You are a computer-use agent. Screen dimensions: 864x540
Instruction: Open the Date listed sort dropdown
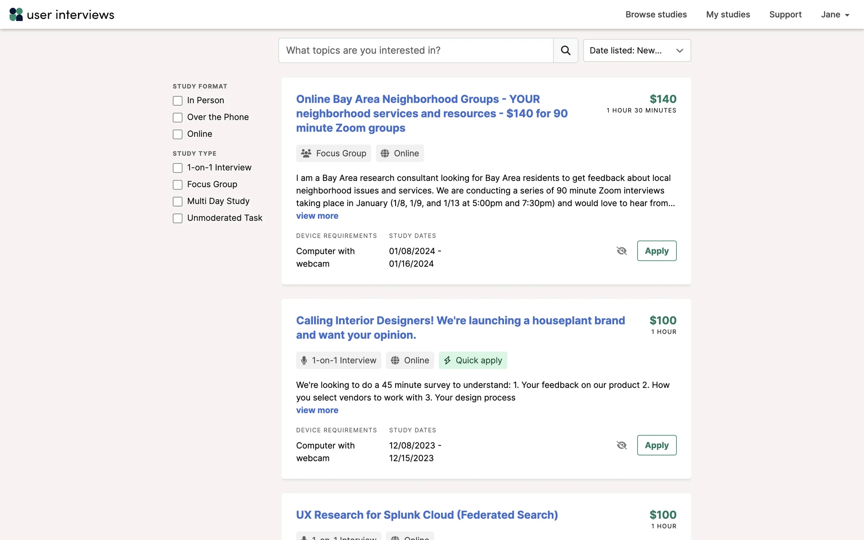[637, 50]
